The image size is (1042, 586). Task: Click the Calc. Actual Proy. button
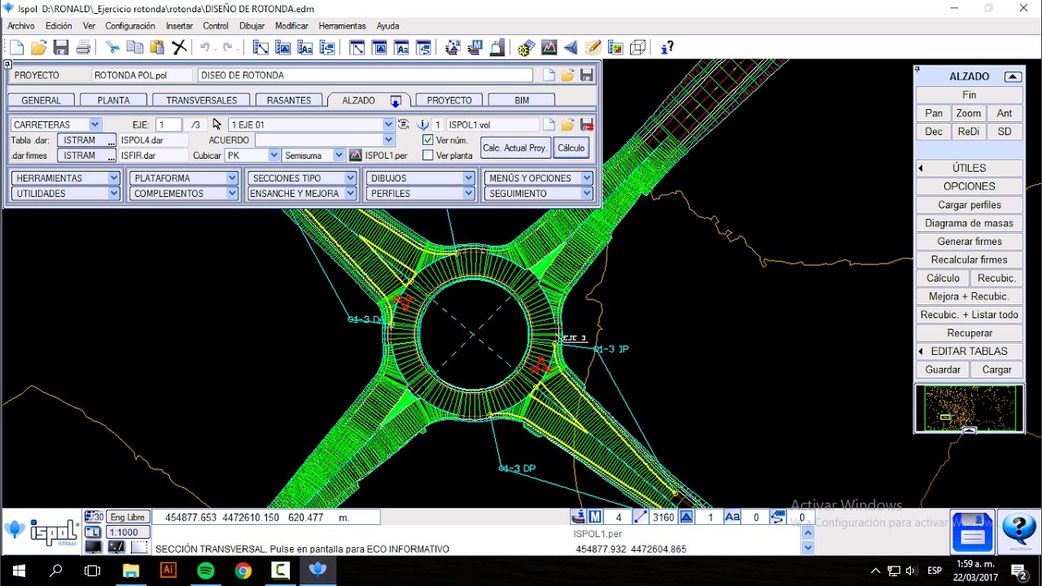click(514, 147)
